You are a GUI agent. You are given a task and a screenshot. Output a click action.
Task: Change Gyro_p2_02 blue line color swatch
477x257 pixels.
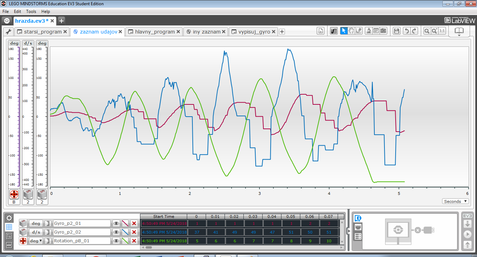click(125, 232)
